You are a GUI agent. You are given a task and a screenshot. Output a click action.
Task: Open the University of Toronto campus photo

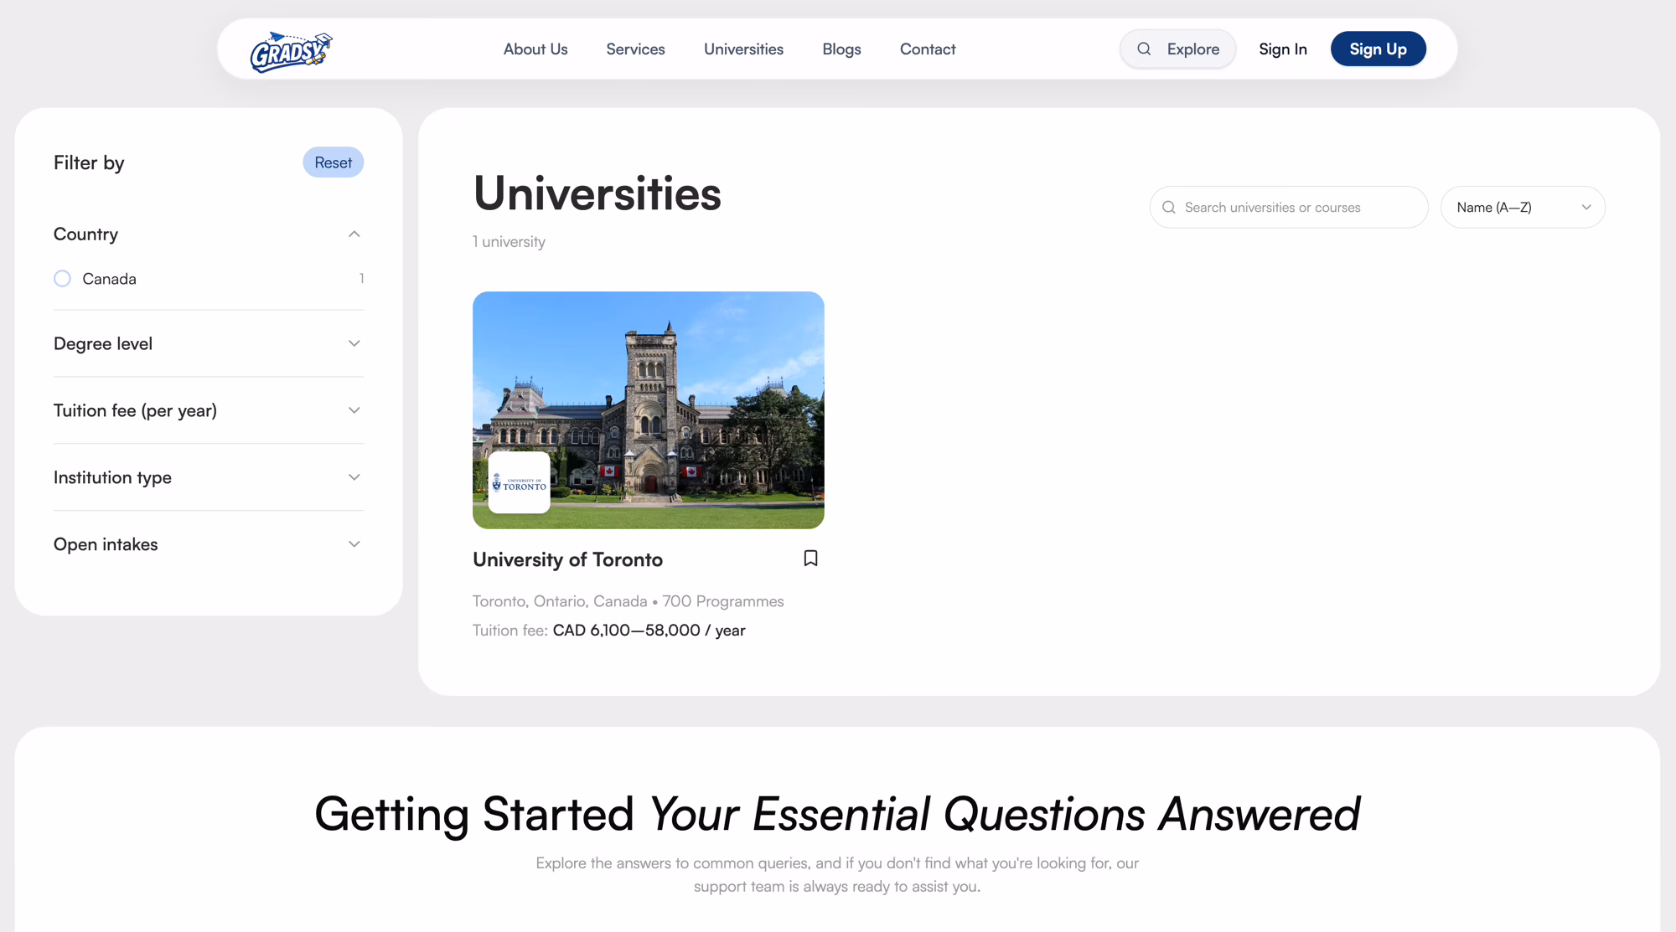click(x=648, y=410)
